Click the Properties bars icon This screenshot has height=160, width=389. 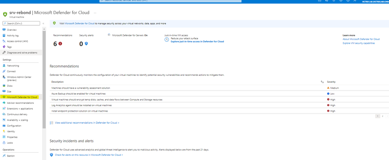pyautogui.click(x=4, y=137)
